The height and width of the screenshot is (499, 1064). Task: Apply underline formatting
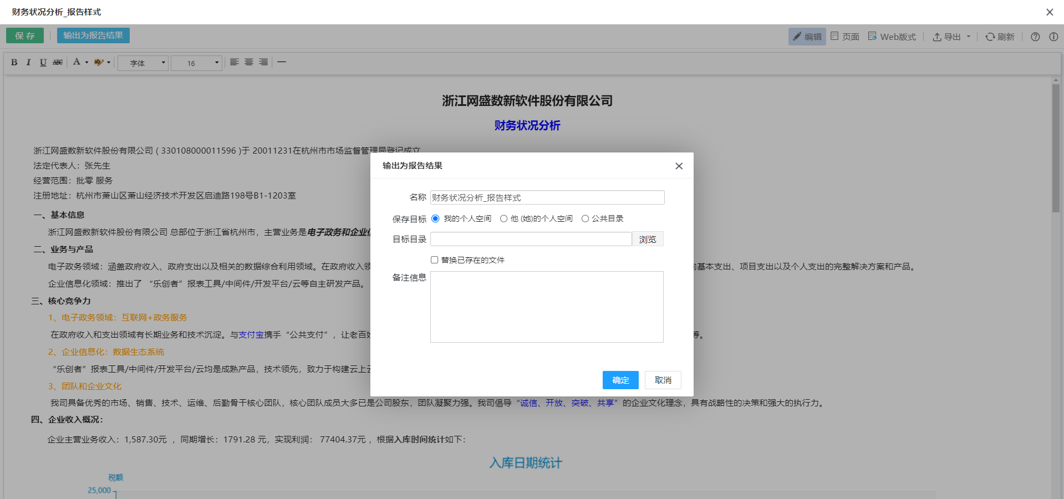pyautogui.click(x=43, y=63)
